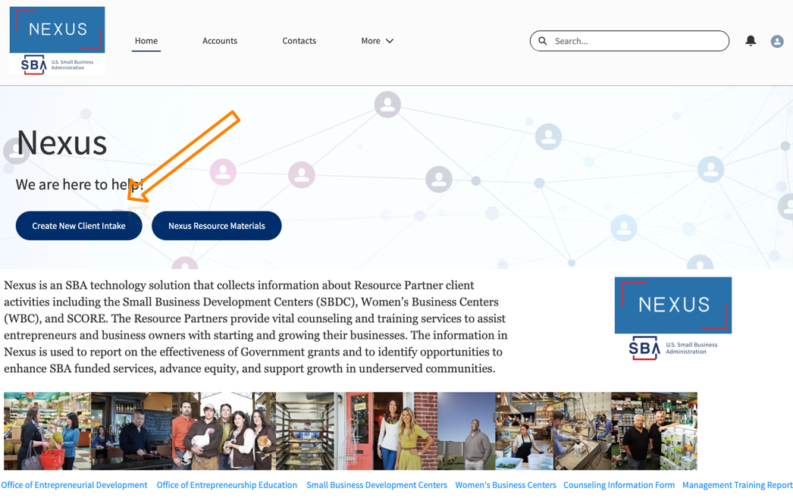Select the Management Training Report link

coord(737,485)
